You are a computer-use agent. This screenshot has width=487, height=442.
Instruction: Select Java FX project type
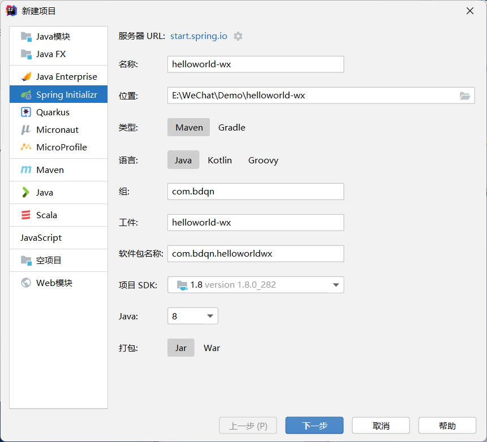[x=59, y=54]
